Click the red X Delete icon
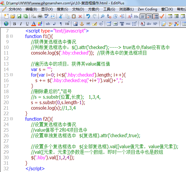Viewport: 186px width, 172px height. (80, 16)
